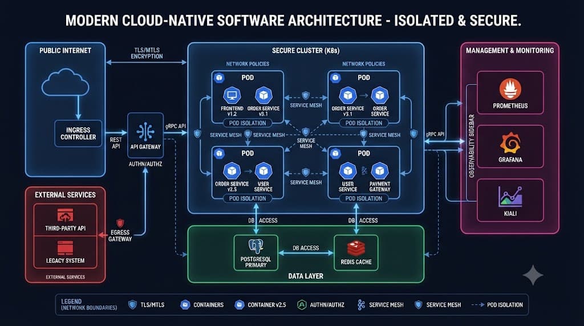This screenshot has height=326, width=584.
Task: Select the Prometheus card
Action: coord(510,93)
